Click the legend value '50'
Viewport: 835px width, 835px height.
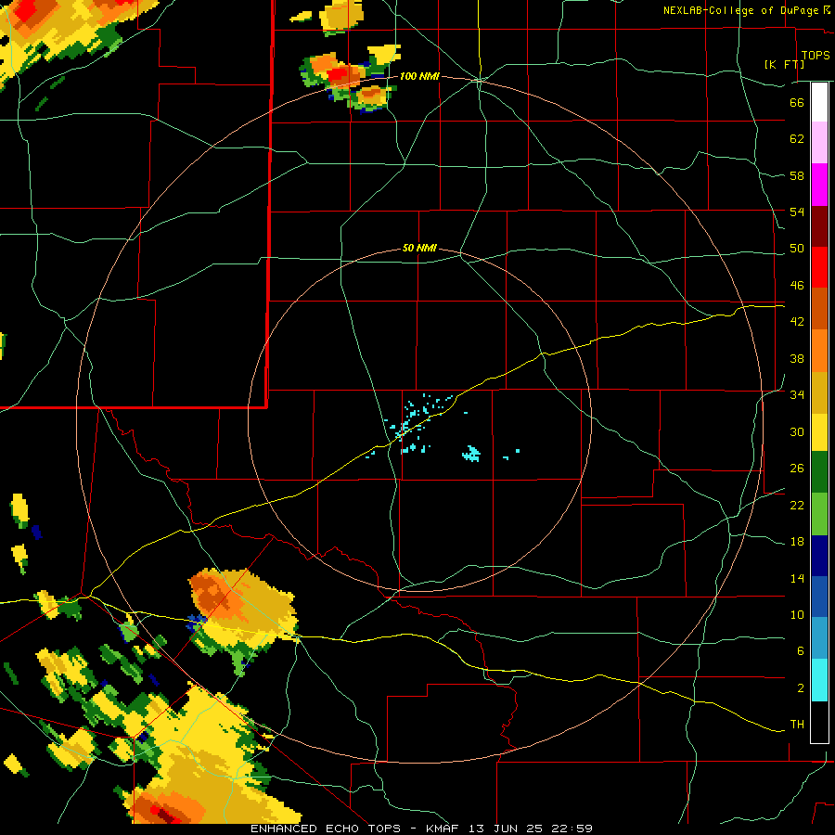pos(797,248)
